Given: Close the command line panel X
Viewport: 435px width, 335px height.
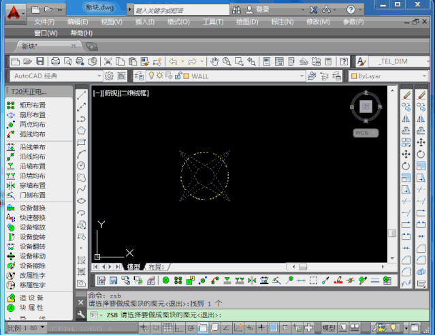Looking at the screenshot, I should point(81,302).
